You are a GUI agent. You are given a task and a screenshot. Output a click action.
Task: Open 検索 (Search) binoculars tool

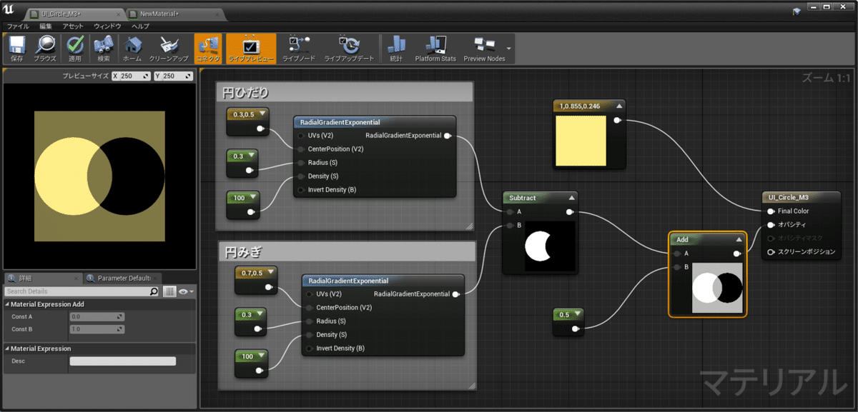point(104,45)
